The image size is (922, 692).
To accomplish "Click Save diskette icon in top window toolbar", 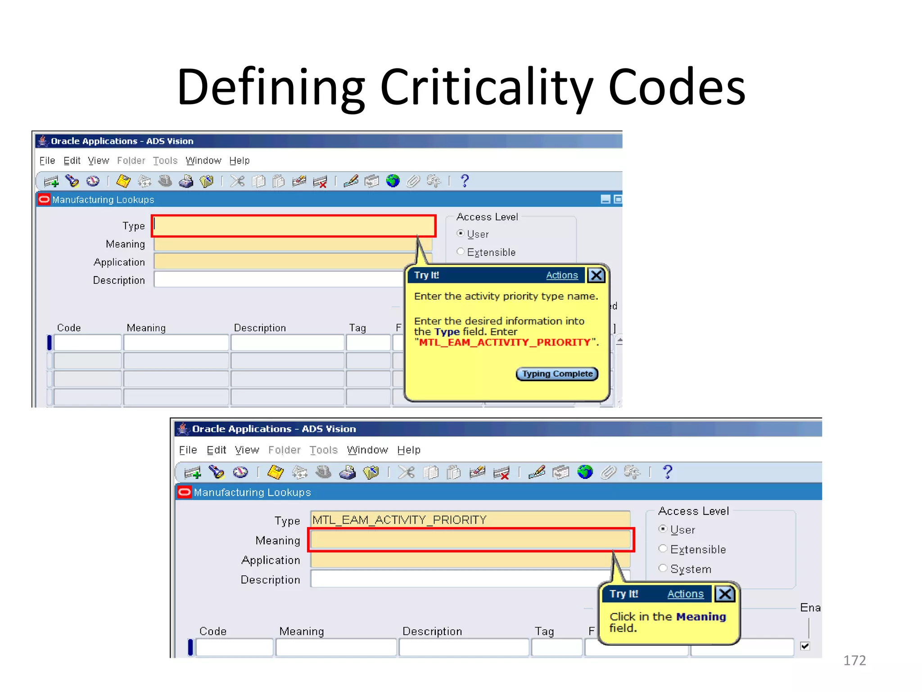I will pyautogui.click(x=123, y=181).
